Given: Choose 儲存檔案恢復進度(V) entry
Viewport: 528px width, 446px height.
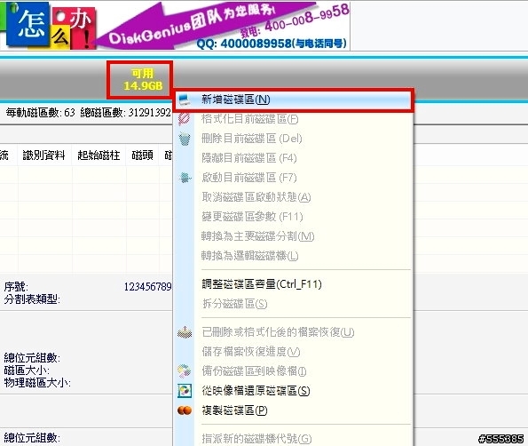Looking at the screenshot, I should (x=251, y=352).
